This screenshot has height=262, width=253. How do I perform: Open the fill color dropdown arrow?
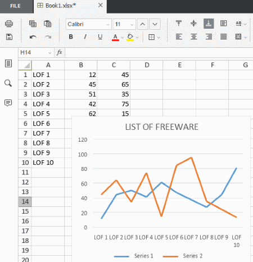(137, 38)
